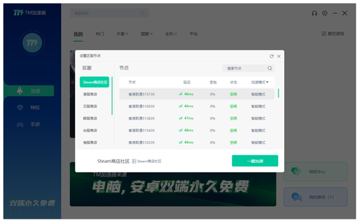Screen dimensions: 359x222
Task: Click the 48ms latency value
Action: (188, 130)
